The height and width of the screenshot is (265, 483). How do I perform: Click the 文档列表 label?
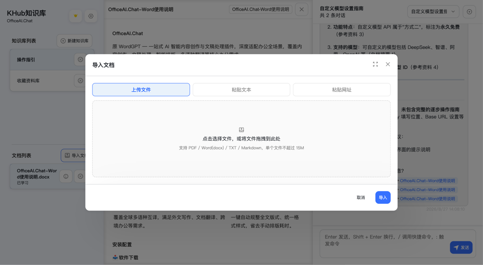[22, 155]
